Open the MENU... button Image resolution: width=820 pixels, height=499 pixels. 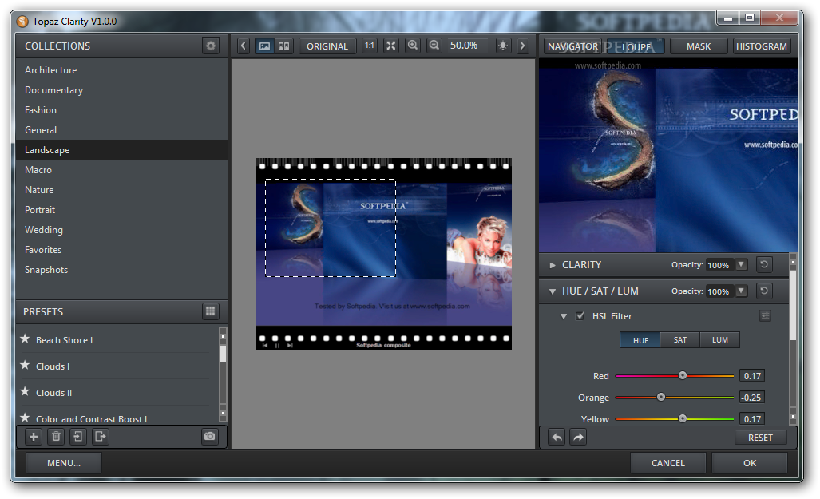64,463
